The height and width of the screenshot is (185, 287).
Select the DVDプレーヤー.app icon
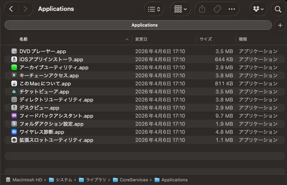coord(14,52)
